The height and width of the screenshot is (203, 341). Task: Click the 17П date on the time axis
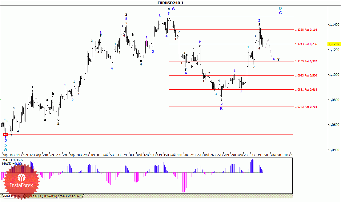click(x=32, y=155)
